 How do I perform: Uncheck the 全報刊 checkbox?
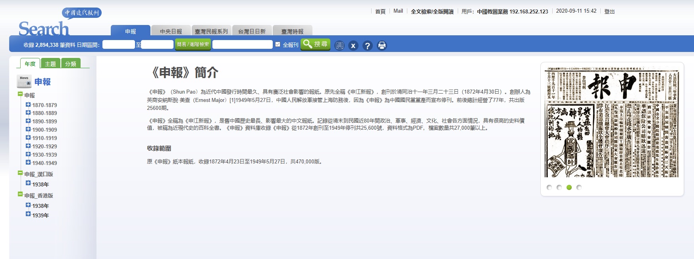(x=278, y=44)
